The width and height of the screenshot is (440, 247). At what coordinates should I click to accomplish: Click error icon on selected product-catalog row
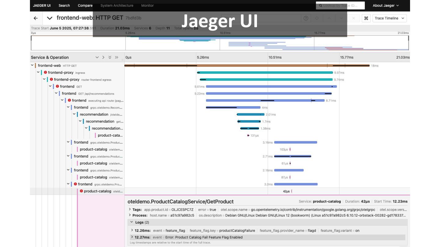81,191
